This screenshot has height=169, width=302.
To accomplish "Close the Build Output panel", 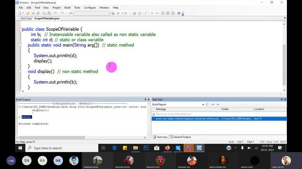I will pos(149,100).
